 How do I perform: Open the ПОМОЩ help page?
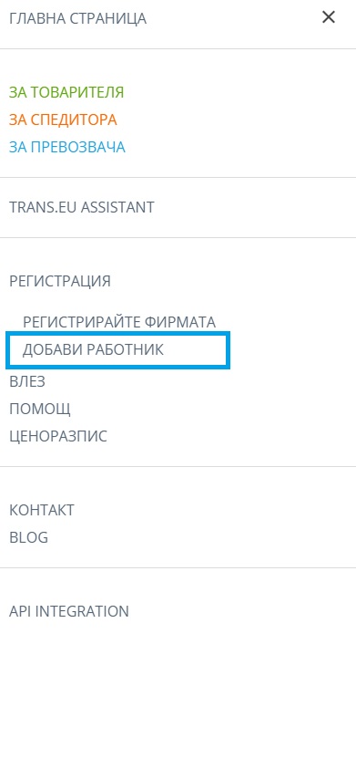pyautogui.click(x=40, y=409)
